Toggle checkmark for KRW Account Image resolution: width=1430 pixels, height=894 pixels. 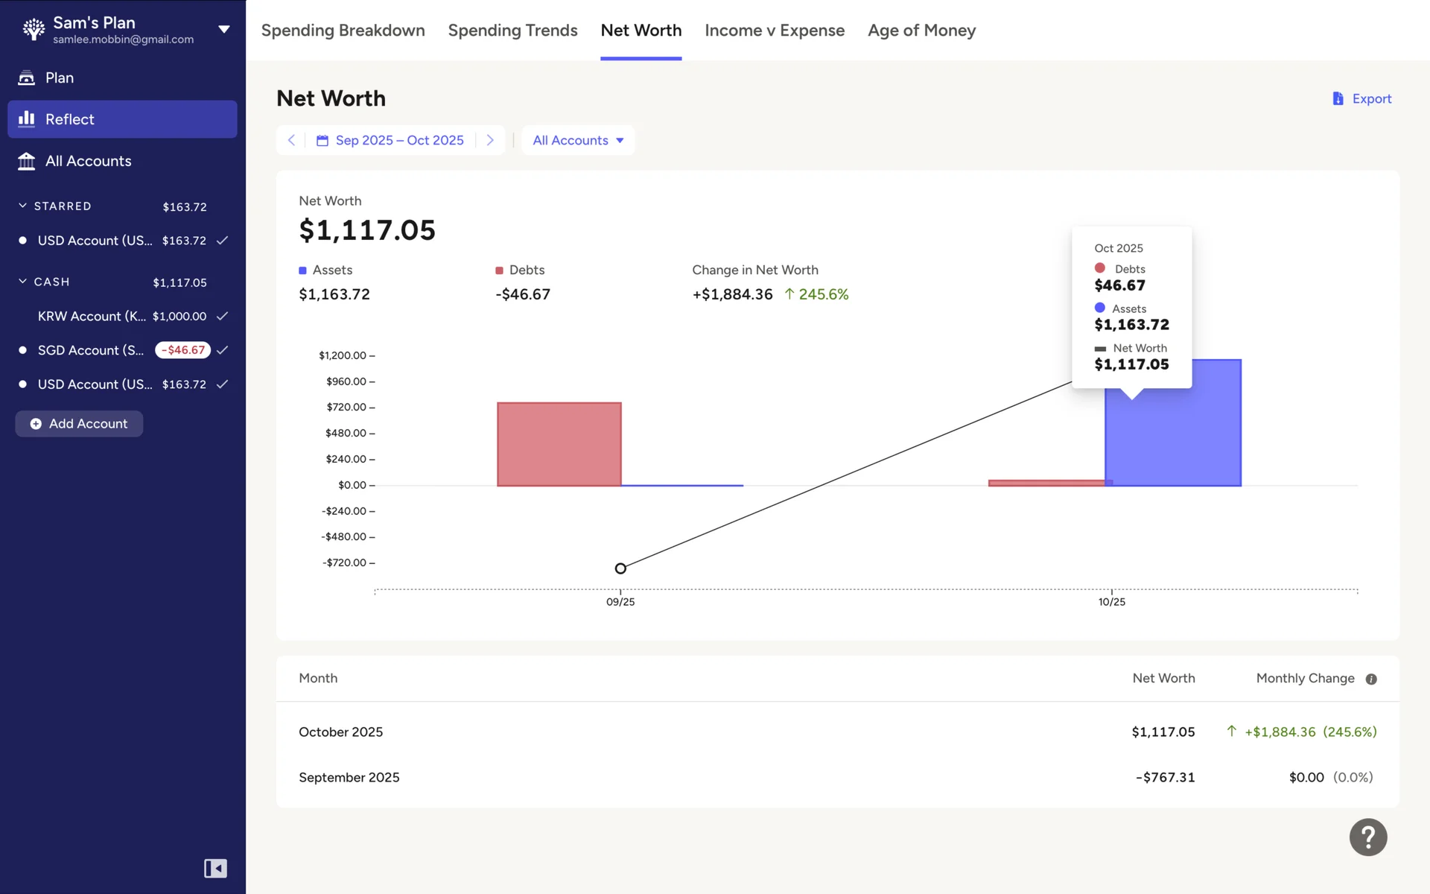pyautogui.click(x=222, y=316)
